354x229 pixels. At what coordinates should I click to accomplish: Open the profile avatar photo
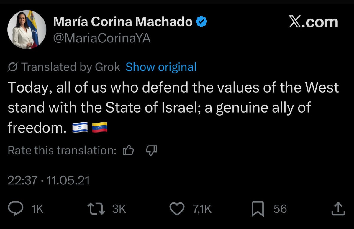[x=27, y=29]
